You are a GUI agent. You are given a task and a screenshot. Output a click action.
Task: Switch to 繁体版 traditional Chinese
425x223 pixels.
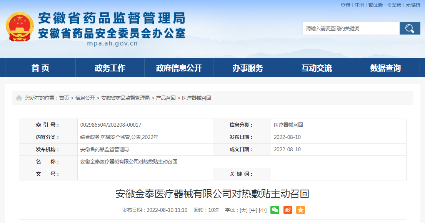click(x=375, y=5)
